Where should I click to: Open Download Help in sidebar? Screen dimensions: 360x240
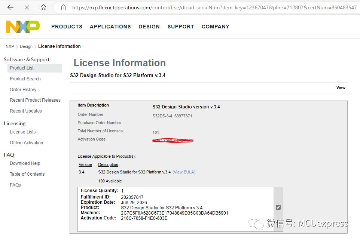tap(25, 163)
